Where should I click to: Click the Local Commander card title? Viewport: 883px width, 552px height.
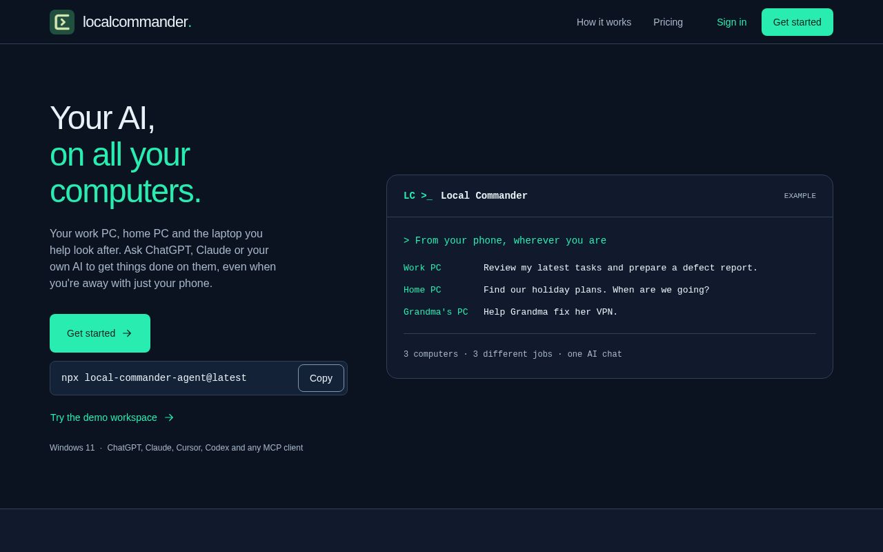point(484,196)
